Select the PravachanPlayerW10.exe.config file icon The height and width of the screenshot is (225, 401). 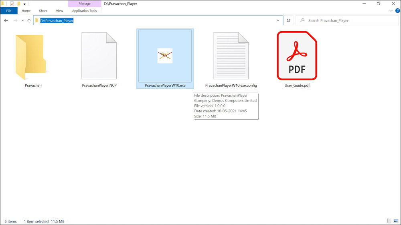[231, 56]
